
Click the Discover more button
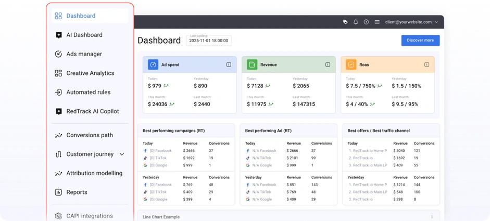420,41
